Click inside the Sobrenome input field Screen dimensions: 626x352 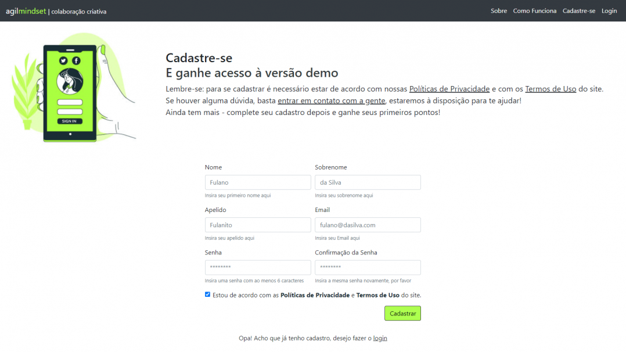click(x=368, y=182)
